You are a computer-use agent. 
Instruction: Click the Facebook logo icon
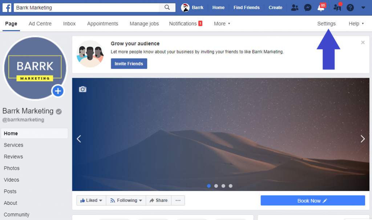click(x=7, y=8)
